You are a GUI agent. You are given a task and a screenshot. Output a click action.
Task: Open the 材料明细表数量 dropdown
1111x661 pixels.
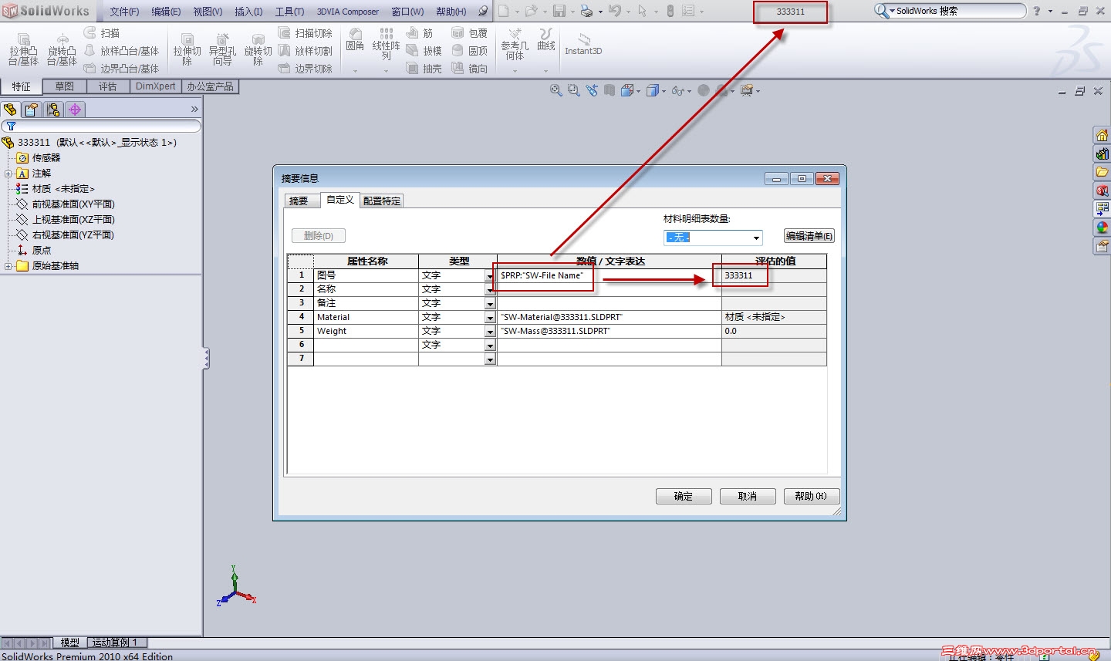tap(713, 238)
